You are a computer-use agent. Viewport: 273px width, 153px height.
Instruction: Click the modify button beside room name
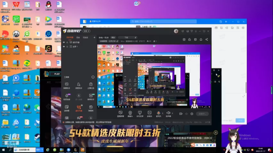click(113, 37)
